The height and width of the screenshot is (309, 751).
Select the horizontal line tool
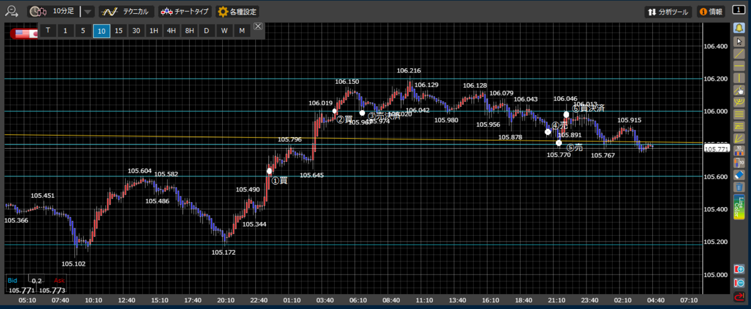tap(740, 65)
